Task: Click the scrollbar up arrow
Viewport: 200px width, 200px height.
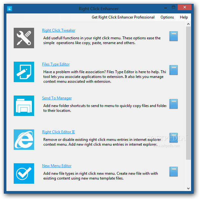Action: tap(188, 24)
